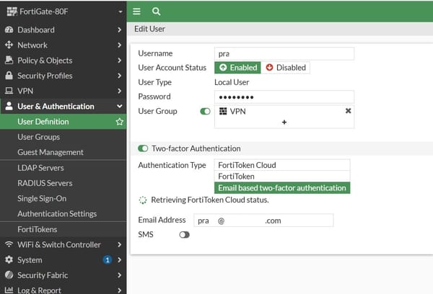Click the Network arrows icon
This screenshot has width=433, height=294.
[x=9, y=45]
